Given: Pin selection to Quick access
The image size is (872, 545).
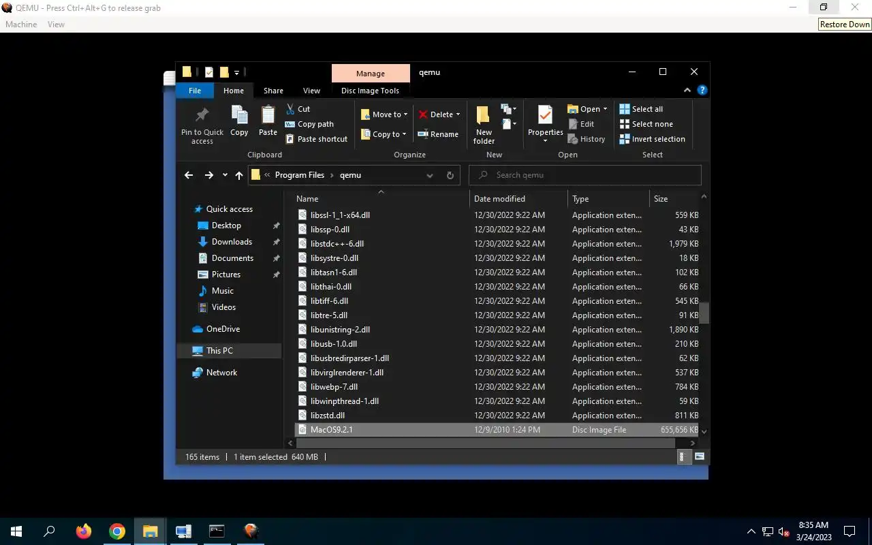Looking at the screenshot, I should [202, 126].
